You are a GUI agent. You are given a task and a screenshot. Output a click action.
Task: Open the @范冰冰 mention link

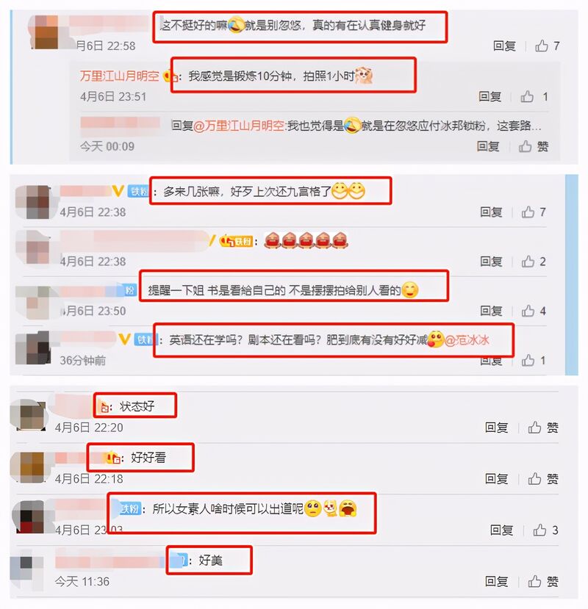point(467,340)
